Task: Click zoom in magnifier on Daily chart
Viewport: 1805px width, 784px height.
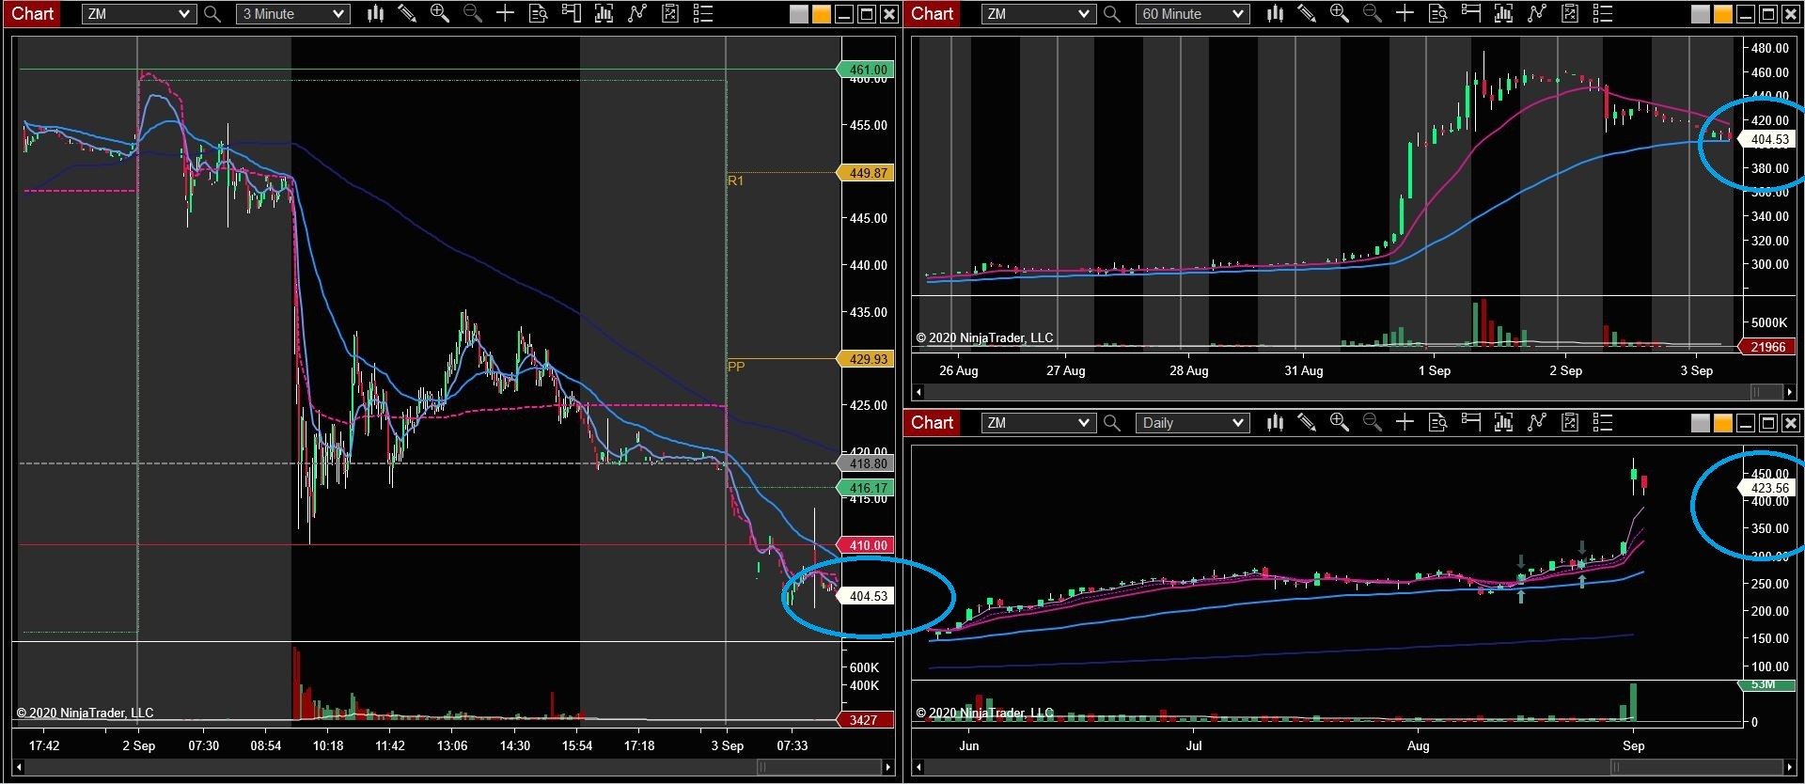Action: click(x=1339, y=422)
